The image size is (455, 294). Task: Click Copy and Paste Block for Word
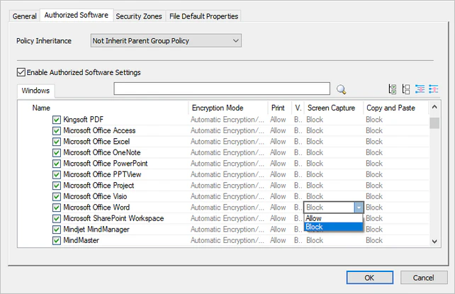tap(374, 208)
